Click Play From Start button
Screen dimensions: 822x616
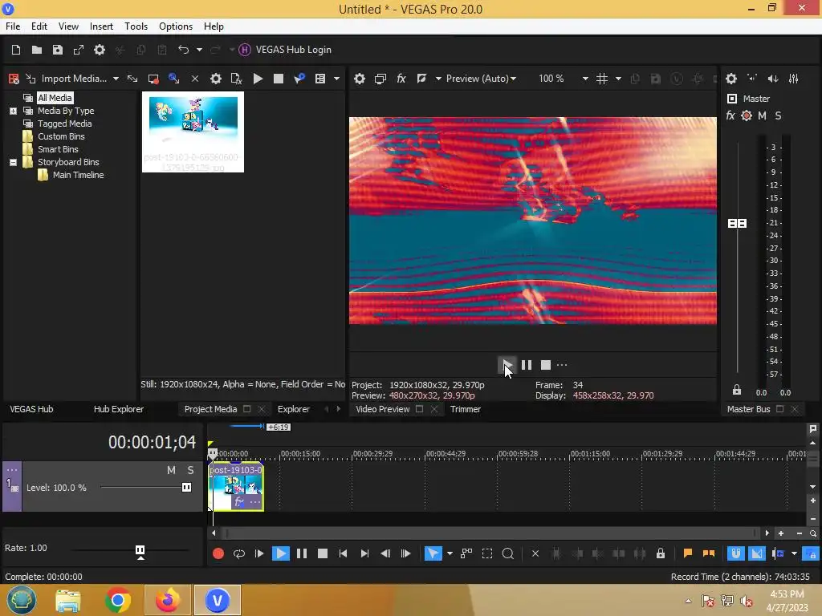coord(259,553)
